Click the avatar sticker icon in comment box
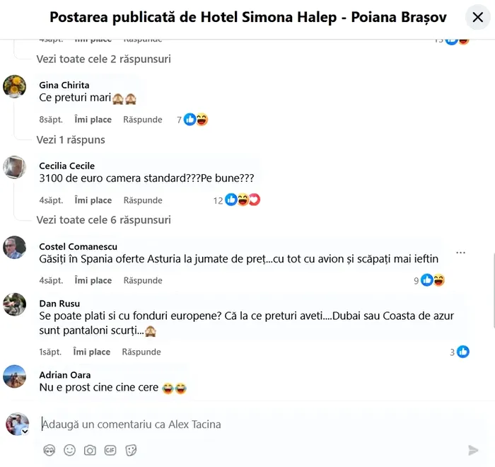The height and width of the screenshot is (467, 495). pos(49,450)
